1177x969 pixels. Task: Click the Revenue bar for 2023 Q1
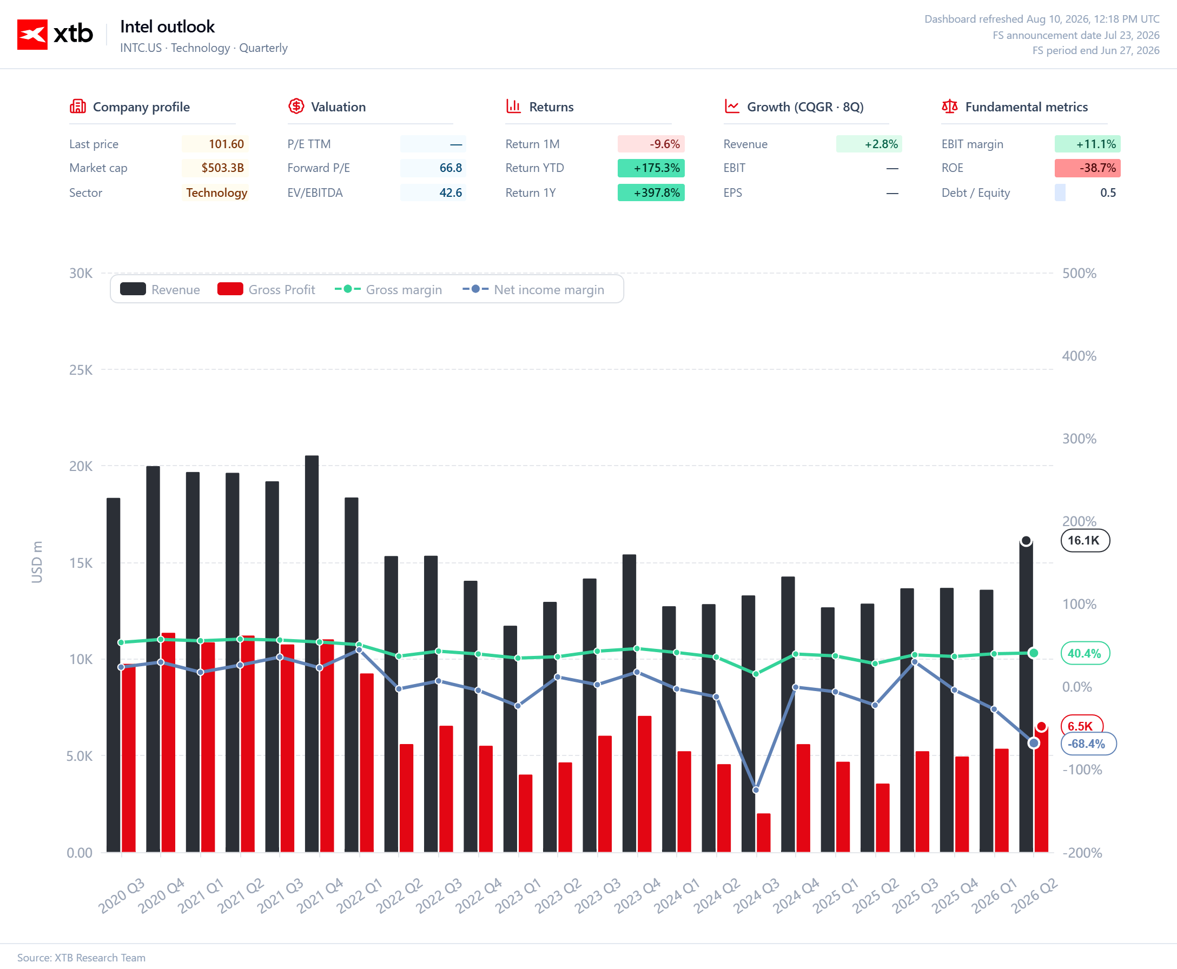pyautogui.click(x=510, y=739)
